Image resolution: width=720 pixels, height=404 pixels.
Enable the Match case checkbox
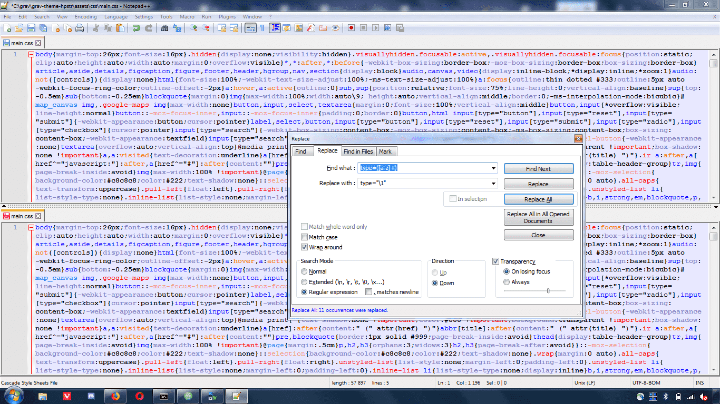click(x=304, y=237)
